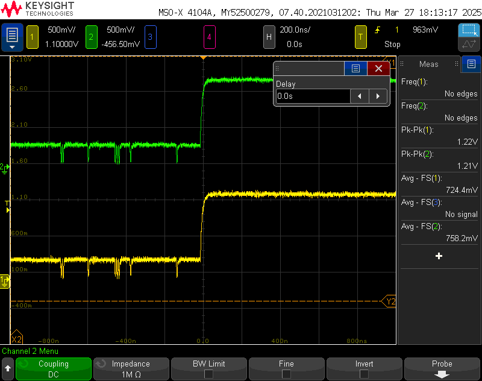Click channel 1 offset 1.10000V value

click(x=61, y=44)
